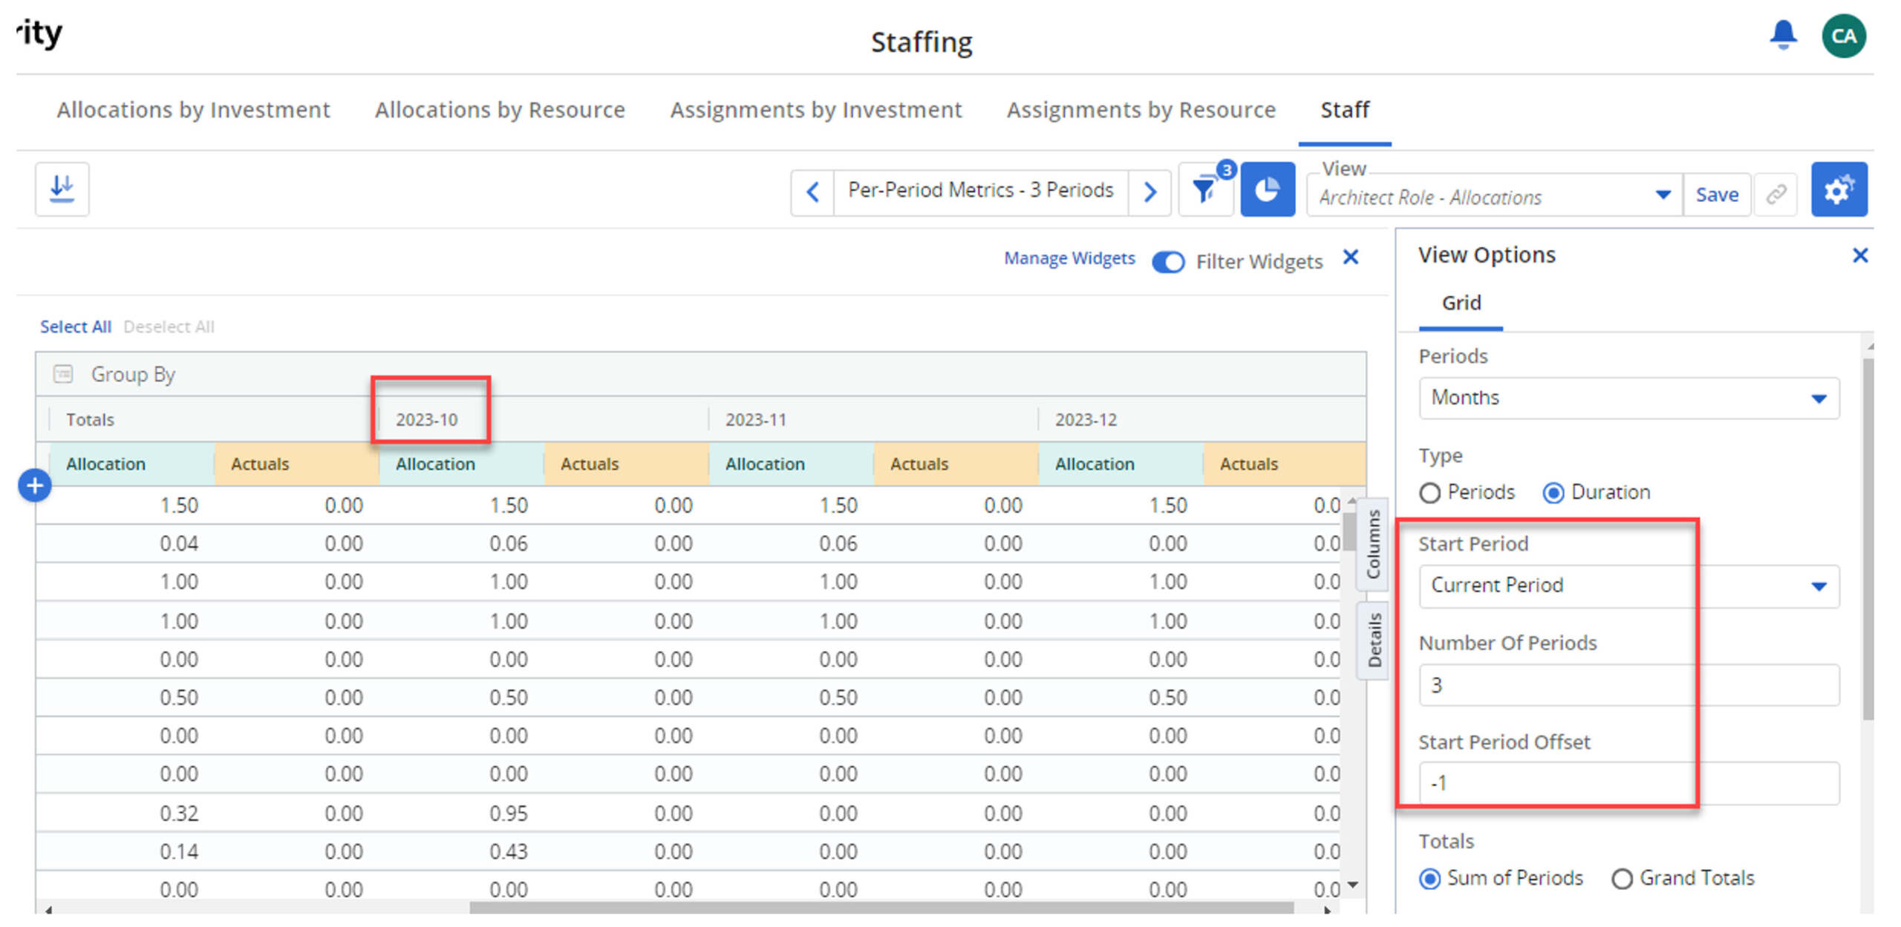
Task: Click the copy link icon
Action: pyautogui.click(x=1776, y=195)
